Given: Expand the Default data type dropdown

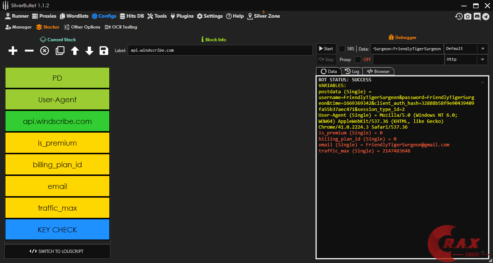Looking at the screenshot, I should 483,49.
